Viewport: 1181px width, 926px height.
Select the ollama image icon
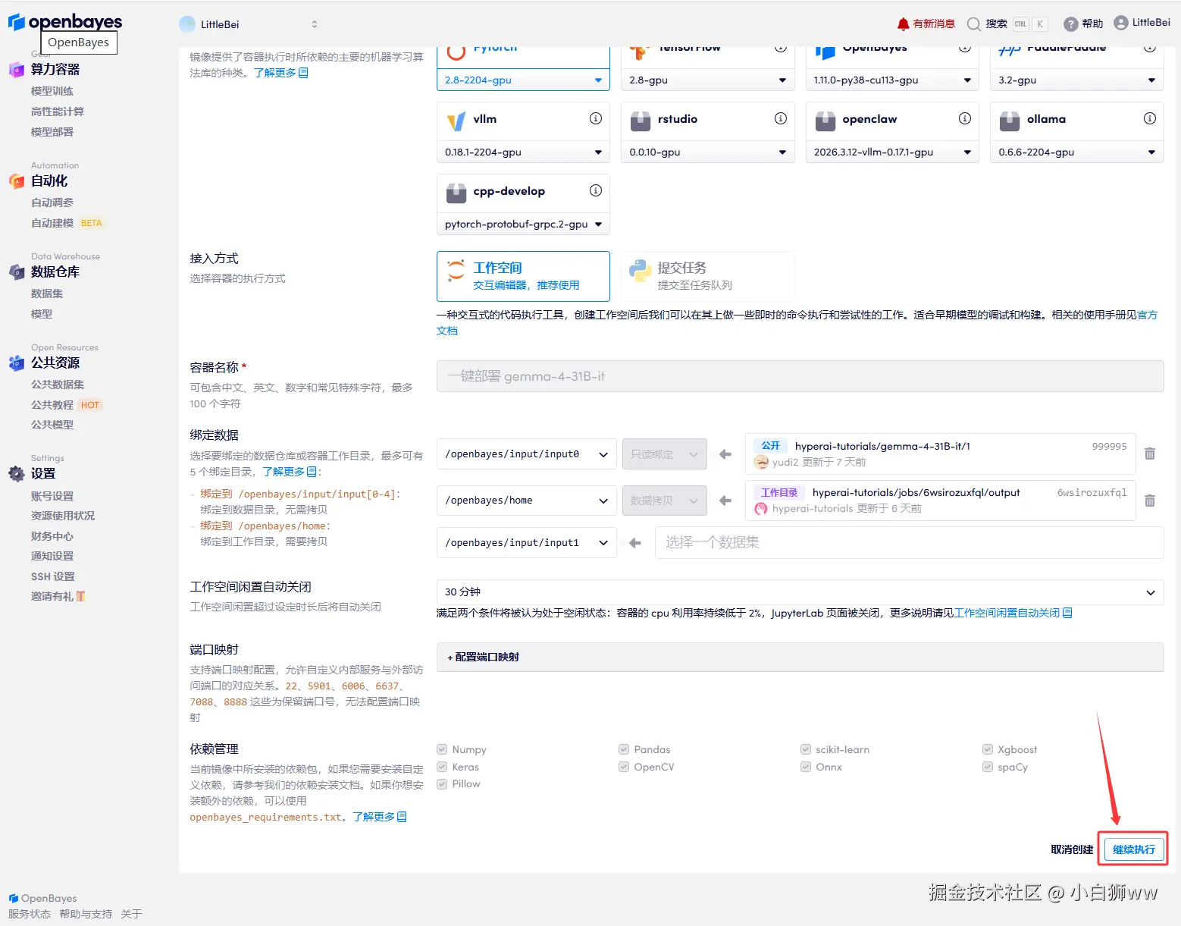pyautogui.click(x=1010, y=121)
